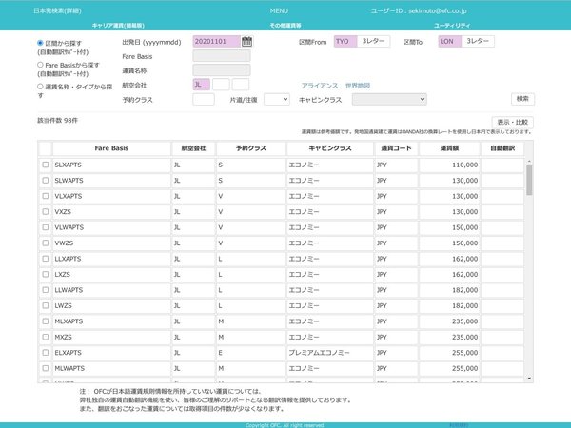Screen dimensions: 571x428
Task: Tick the checkbox for LLWAPTS row
Action: [x=45, y=290]
